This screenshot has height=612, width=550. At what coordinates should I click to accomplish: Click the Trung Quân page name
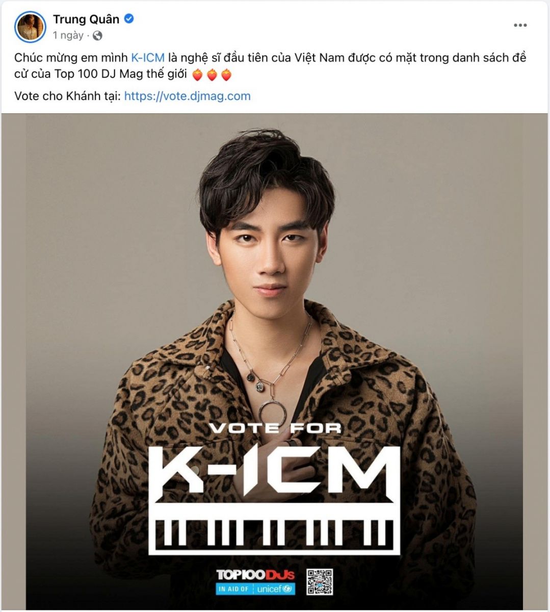point(86,19)
